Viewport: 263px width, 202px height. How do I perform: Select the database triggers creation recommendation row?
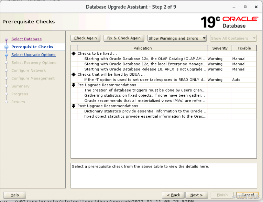click(x=164, y=90)
